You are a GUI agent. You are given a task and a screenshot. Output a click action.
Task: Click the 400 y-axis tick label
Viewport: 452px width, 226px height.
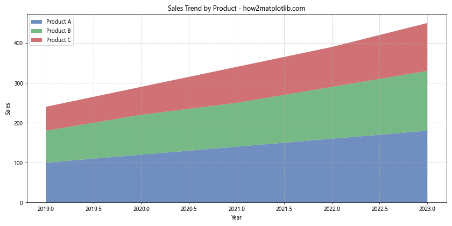click(x=18, y=44)
